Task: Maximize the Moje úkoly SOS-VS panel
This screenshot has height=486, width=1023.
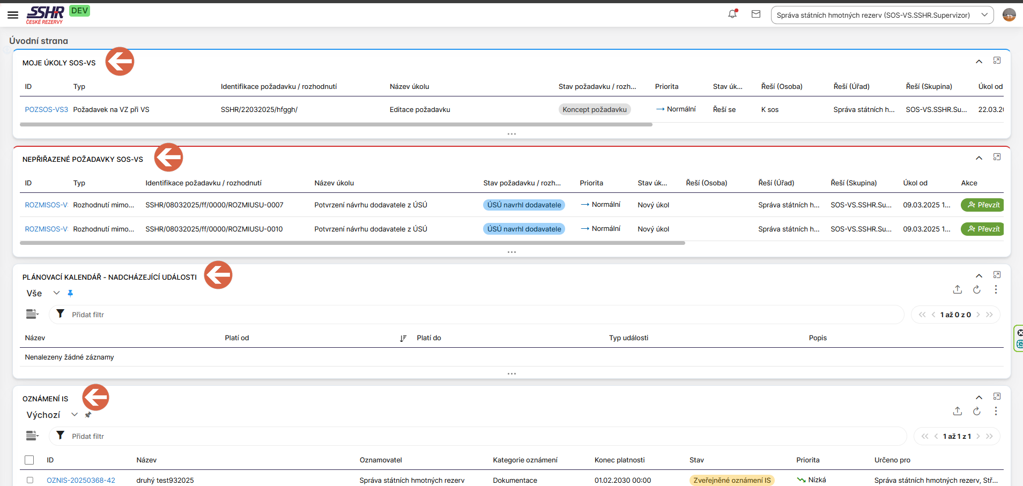Action: (x=997, y=61)
